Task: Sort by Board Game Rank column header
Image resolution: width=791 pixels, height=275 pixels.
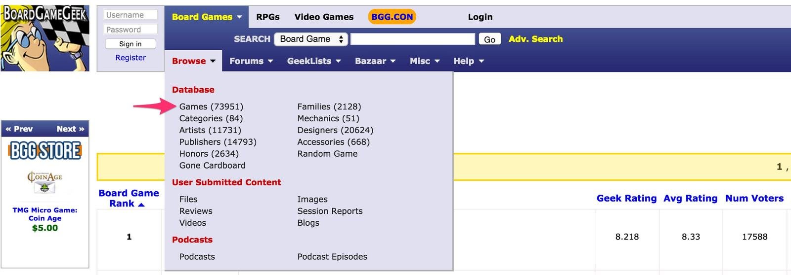Action: click(129, 198)
